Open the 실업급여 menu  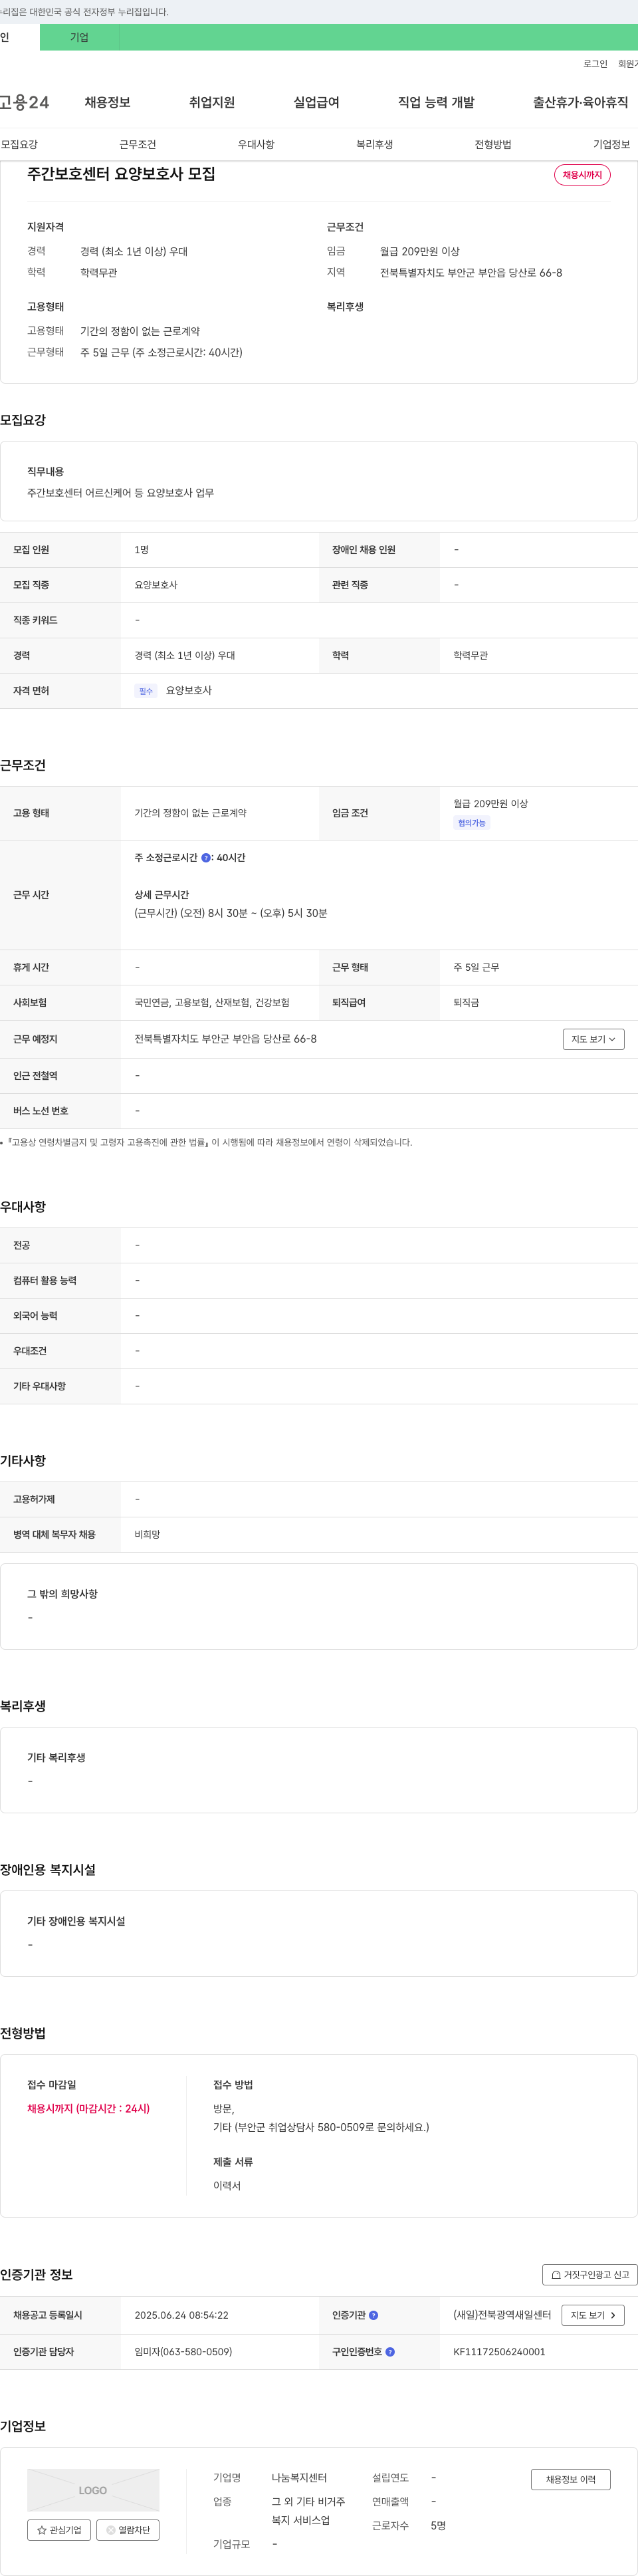tap(316, 102)
